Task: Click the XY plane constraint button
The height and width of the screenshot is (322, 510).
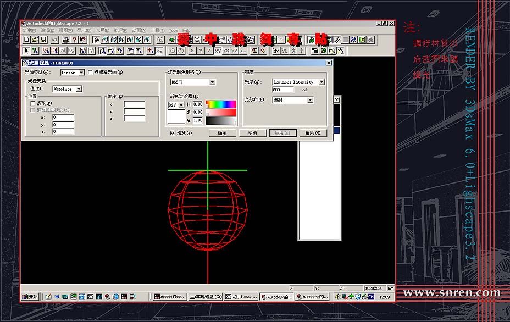Action: coord(218,51)
